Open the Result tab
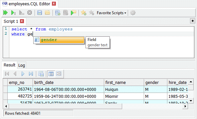The image size is (197, 119). pyautogui.click(x=9, y=65)
